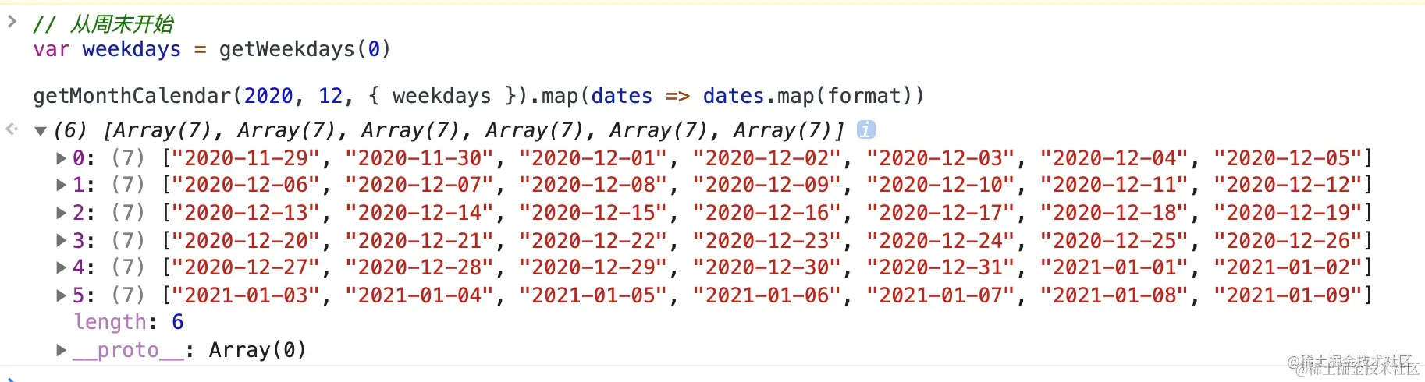Select the summary [Array(7), Array(7)... text
Viewport: 1425px width, 382px height.
click(x=474, y=130)
